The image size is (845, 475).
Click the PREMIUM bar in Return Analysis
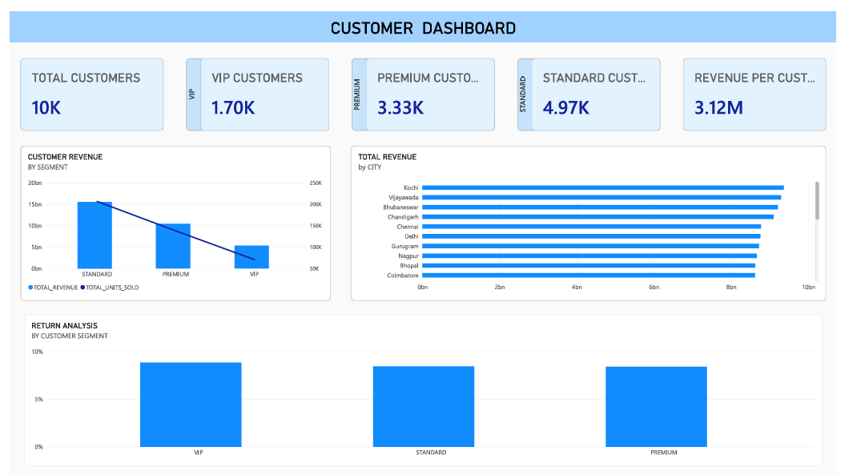pyautogui.click(x=657, y=407)
